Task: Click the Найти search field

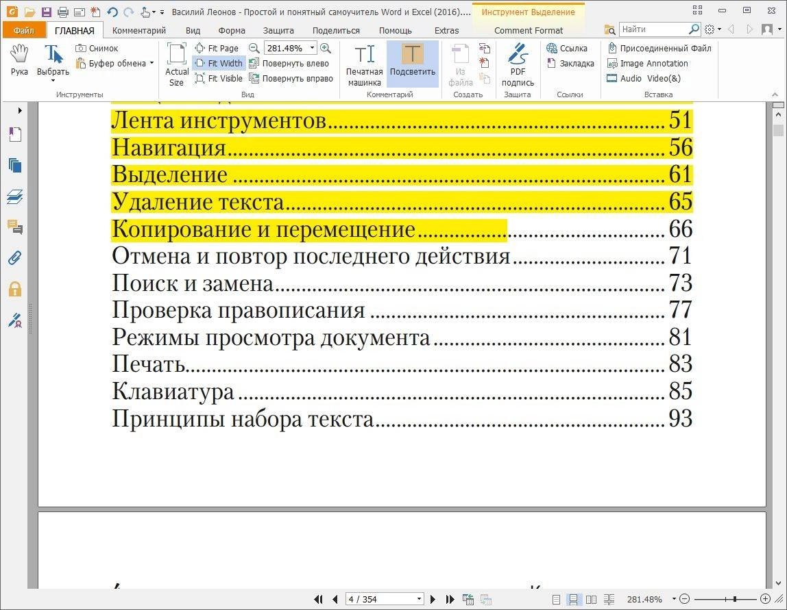Action: [653, 29]
